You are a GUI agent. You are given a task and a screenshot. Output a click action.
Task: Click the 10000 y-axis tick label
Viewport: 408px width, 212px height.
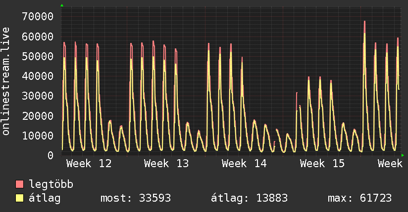pyautogui.click(x=38, y=136)
